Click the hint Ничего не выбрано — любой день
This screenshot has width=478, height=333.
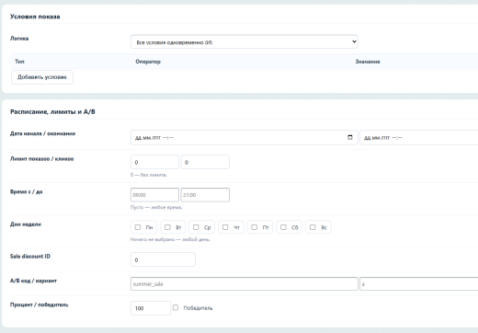(x=170, y=239)
